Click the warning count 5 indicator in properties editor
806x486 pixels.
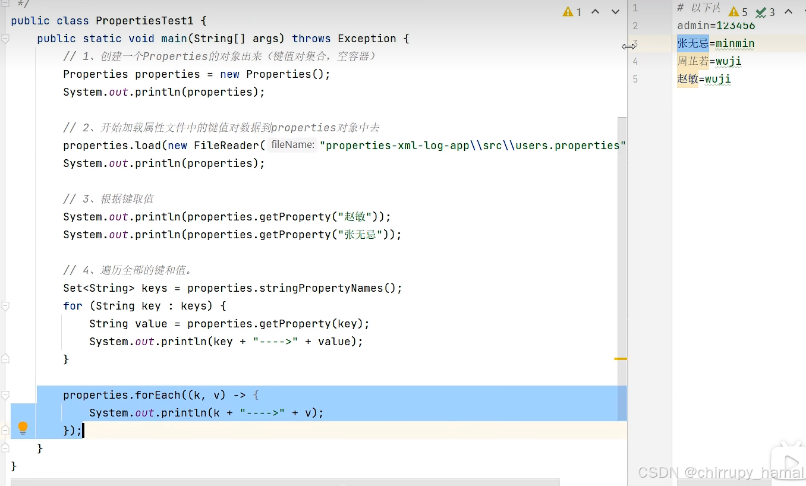coord(738,12)
